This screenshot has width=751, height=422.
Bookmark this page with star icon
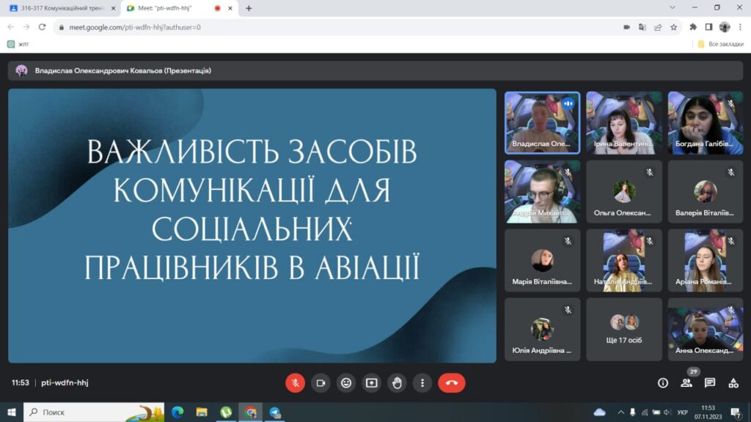[673, 27]
